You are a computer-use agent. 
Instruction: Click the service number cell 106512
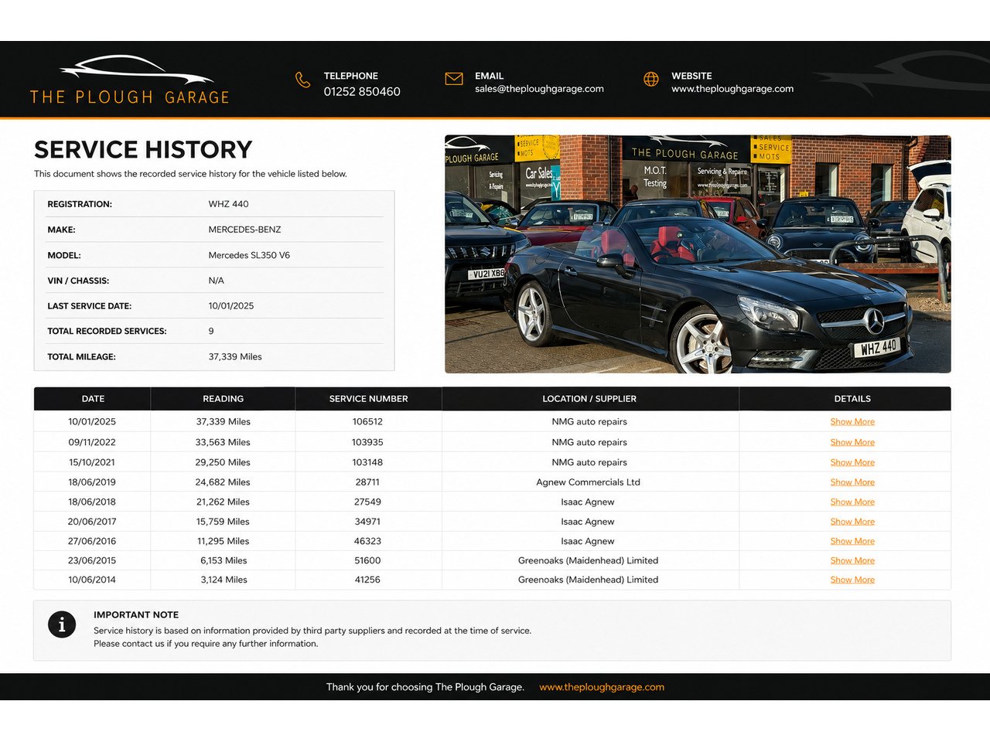(367, 422)
